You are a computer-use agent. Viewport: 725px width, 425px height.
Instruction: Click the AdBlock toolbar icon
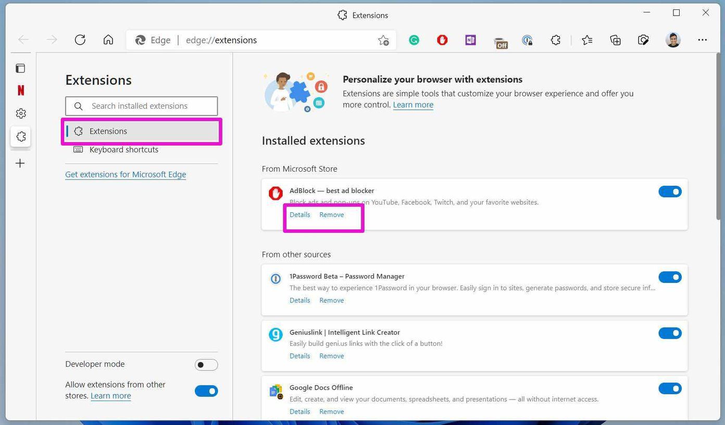click(x=442, y=40)
